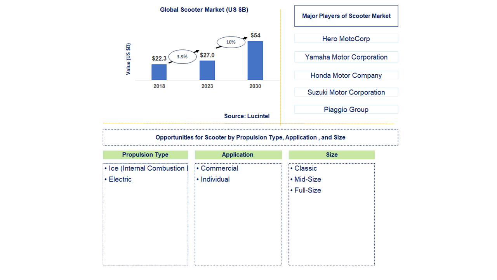Click the Size column header
This screenshot has width=497, height=280.
coord(332,155)
